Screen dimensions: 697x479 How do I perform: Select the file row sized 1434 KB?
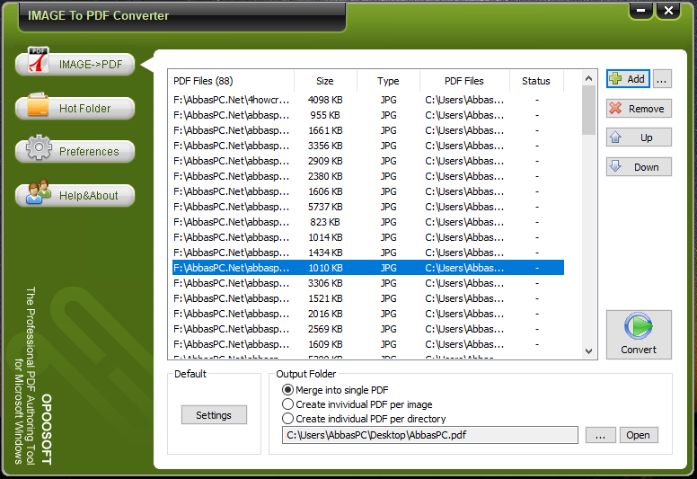[x=368, y=253]
